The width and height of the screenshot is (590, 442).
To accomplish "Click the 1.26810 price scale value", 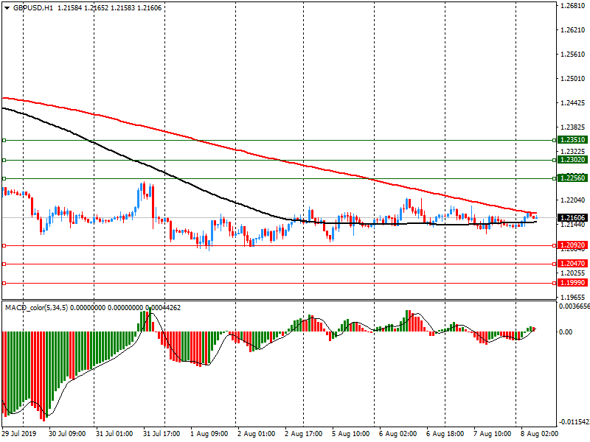I will [x=573, y=6].
